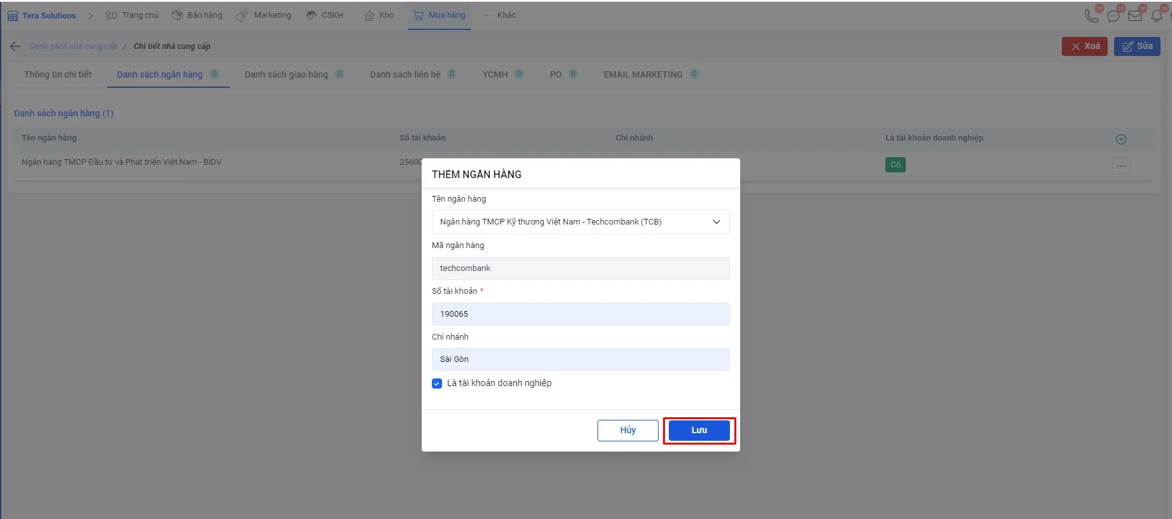
Task: Click the Hủy cancel button
Action: point(627,431)
